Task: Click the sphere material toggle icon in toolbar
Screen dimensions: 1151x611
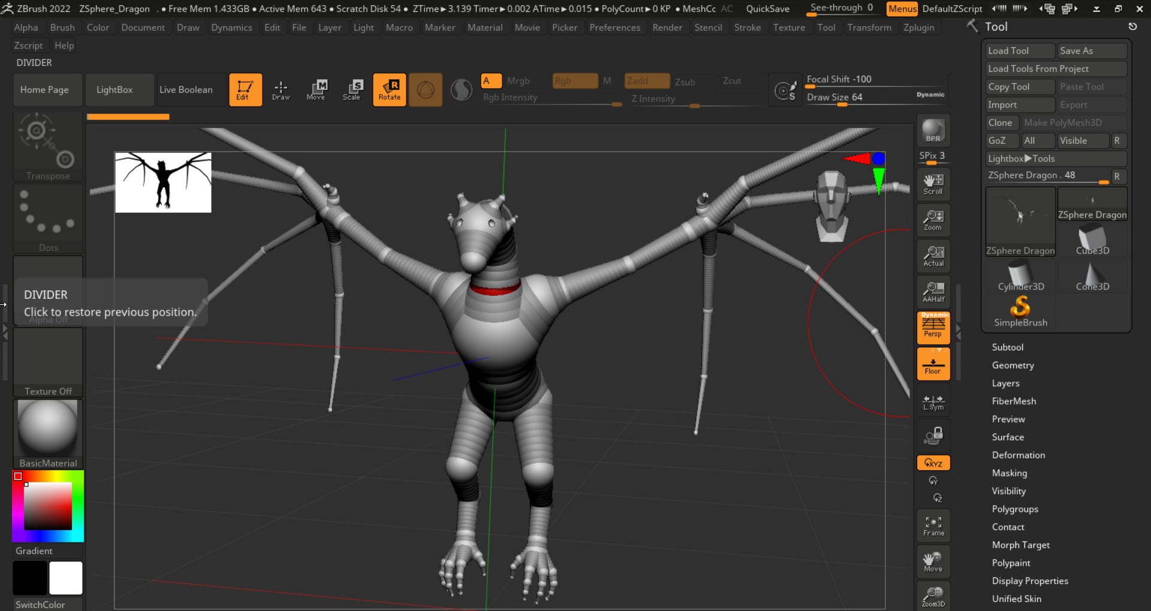Action: point(426,90)
